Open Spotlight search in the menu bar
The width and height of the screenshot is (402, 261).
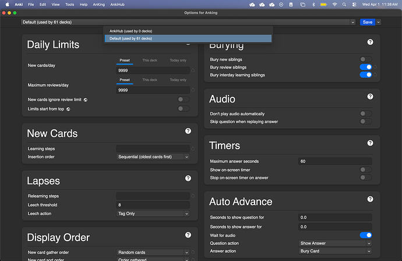(344, 4)
